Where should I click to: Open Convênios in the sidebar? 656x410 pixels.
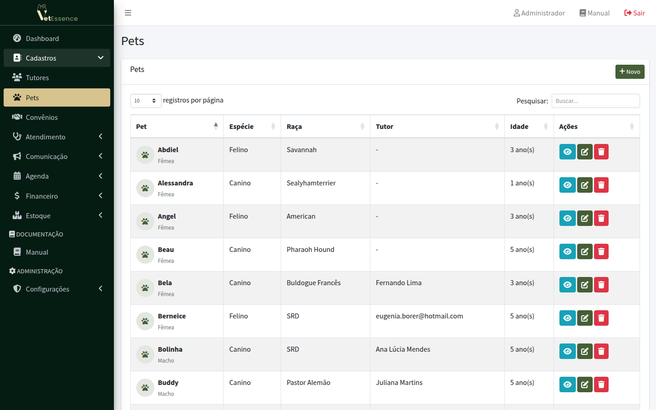(57, 117)
